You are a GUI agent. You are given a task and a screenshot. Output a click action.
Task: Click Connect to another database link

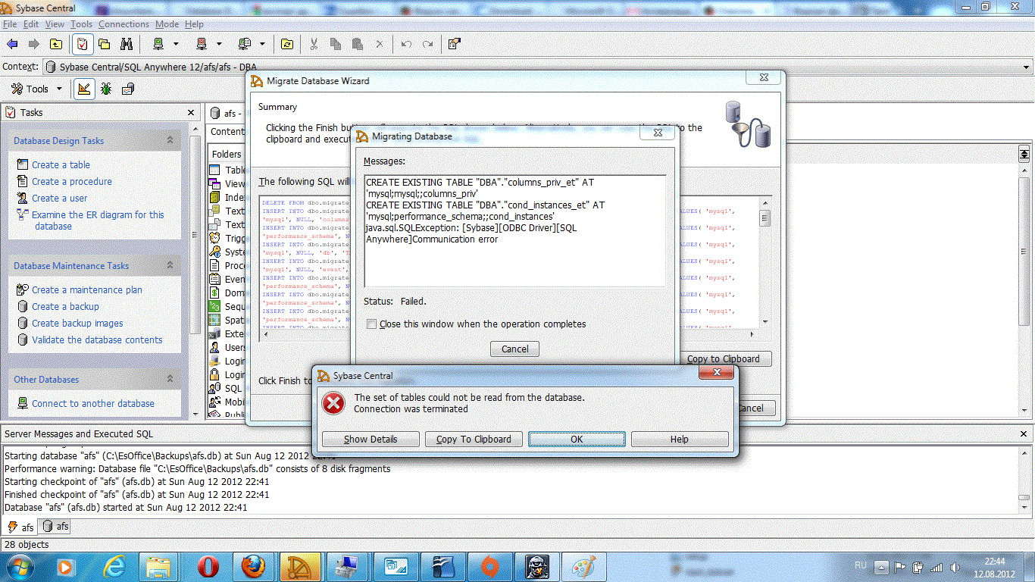(x=93, y=403)
